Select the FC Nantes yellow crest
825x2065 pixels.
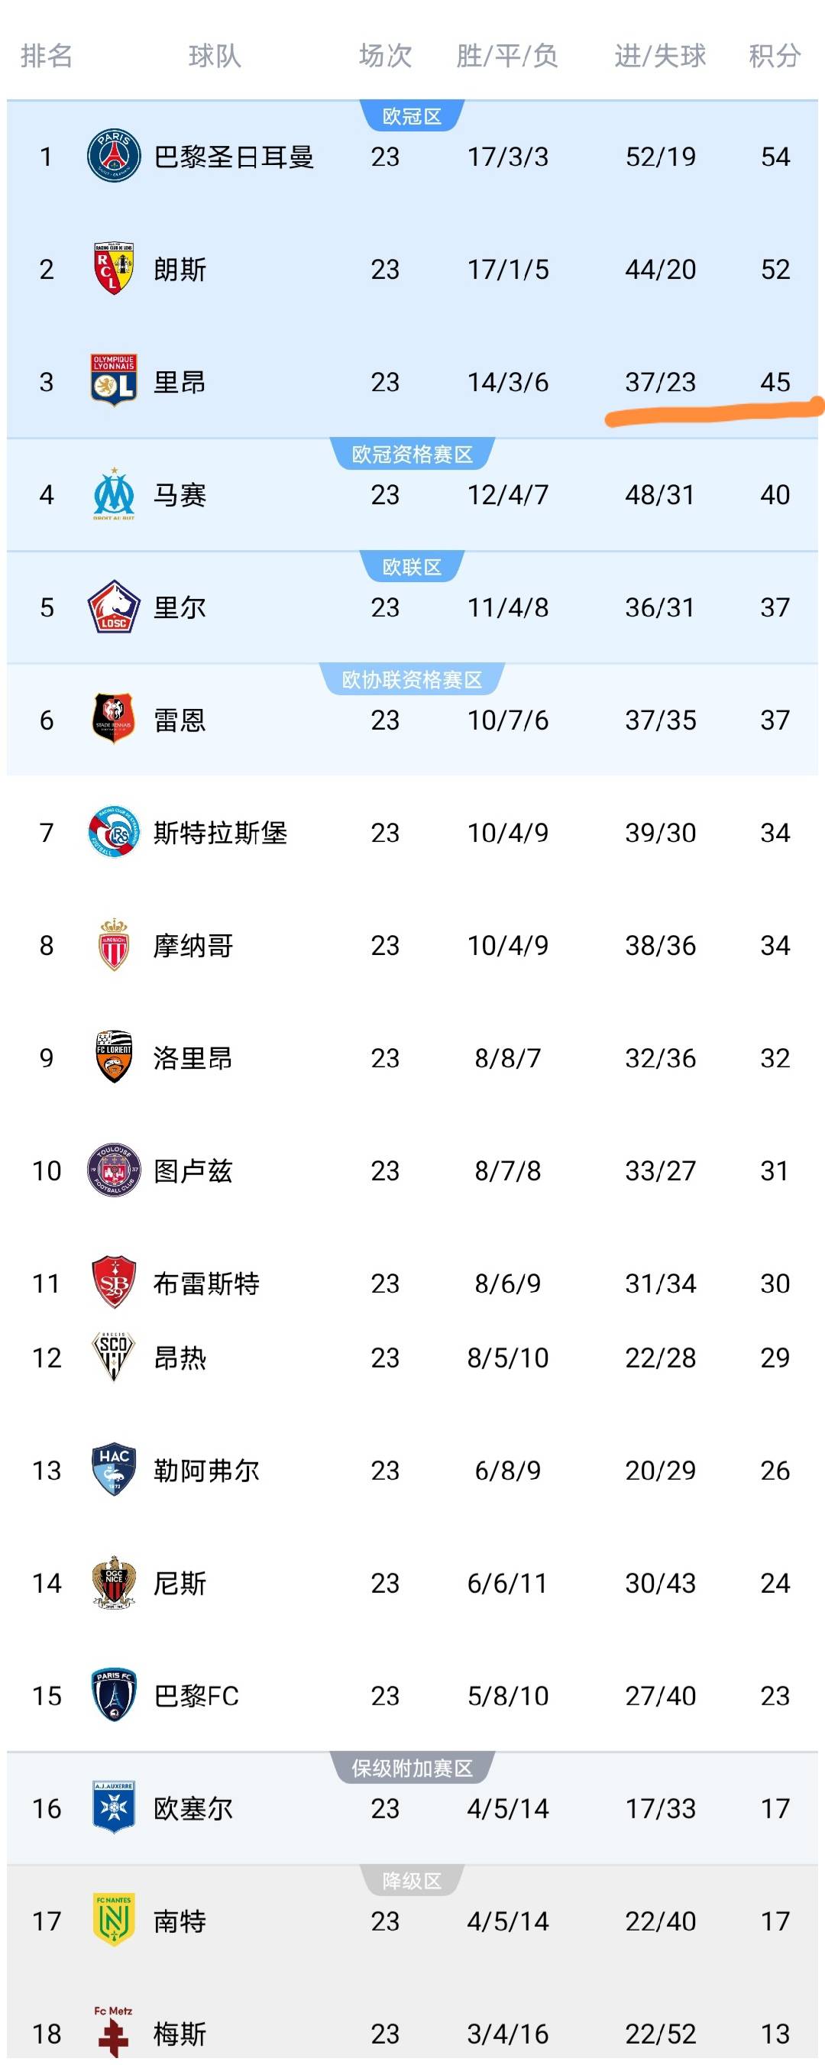point(114,1920)
